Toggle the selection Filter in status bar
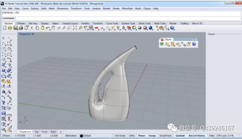This screenshot has height=139, width=242. tap(212, 136)
